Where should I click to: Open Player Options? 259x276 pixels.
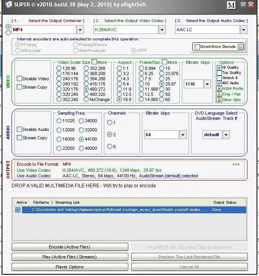[70, 267]
